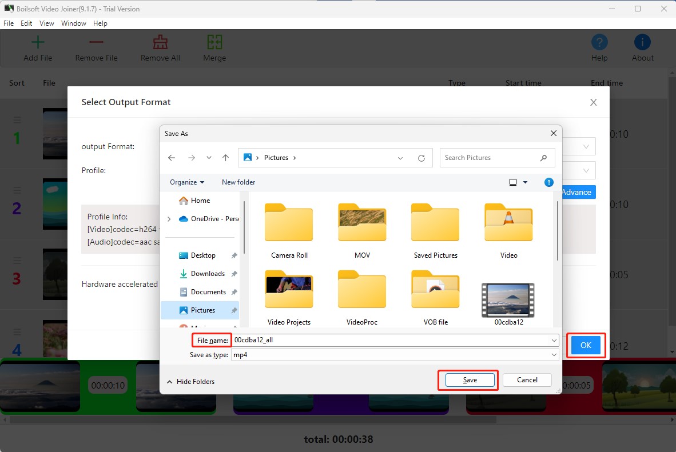Viewport: 676px width, 452px height.
Task: Click the End time column header
Action: point(607,83)
